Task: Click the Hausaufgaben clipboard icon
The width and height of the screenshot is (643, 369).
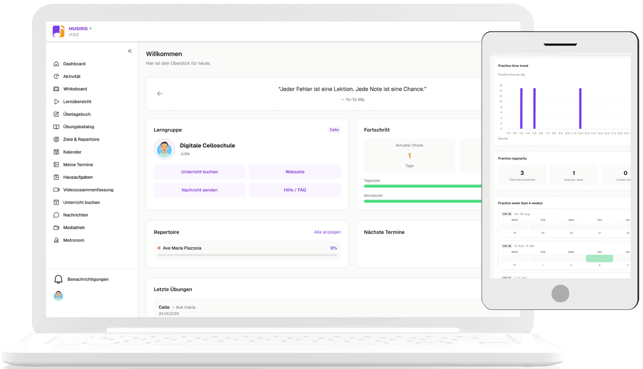Action: (x=56, y=177)
